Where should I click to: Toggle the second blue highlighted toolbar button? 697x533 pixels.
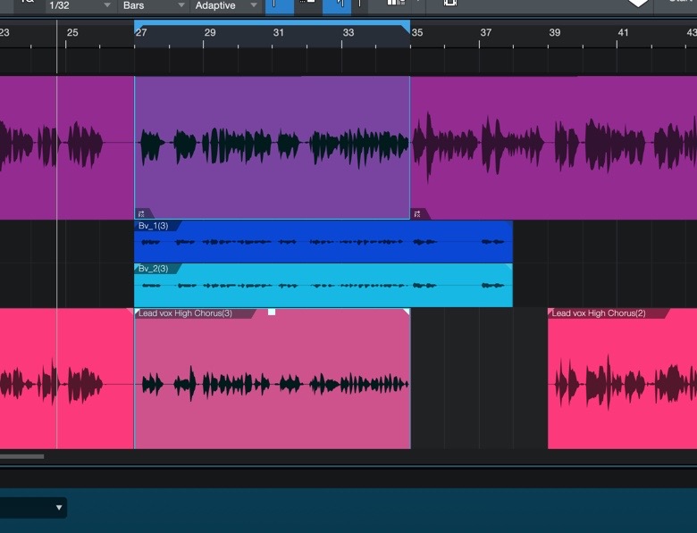(x=337, y=5)
